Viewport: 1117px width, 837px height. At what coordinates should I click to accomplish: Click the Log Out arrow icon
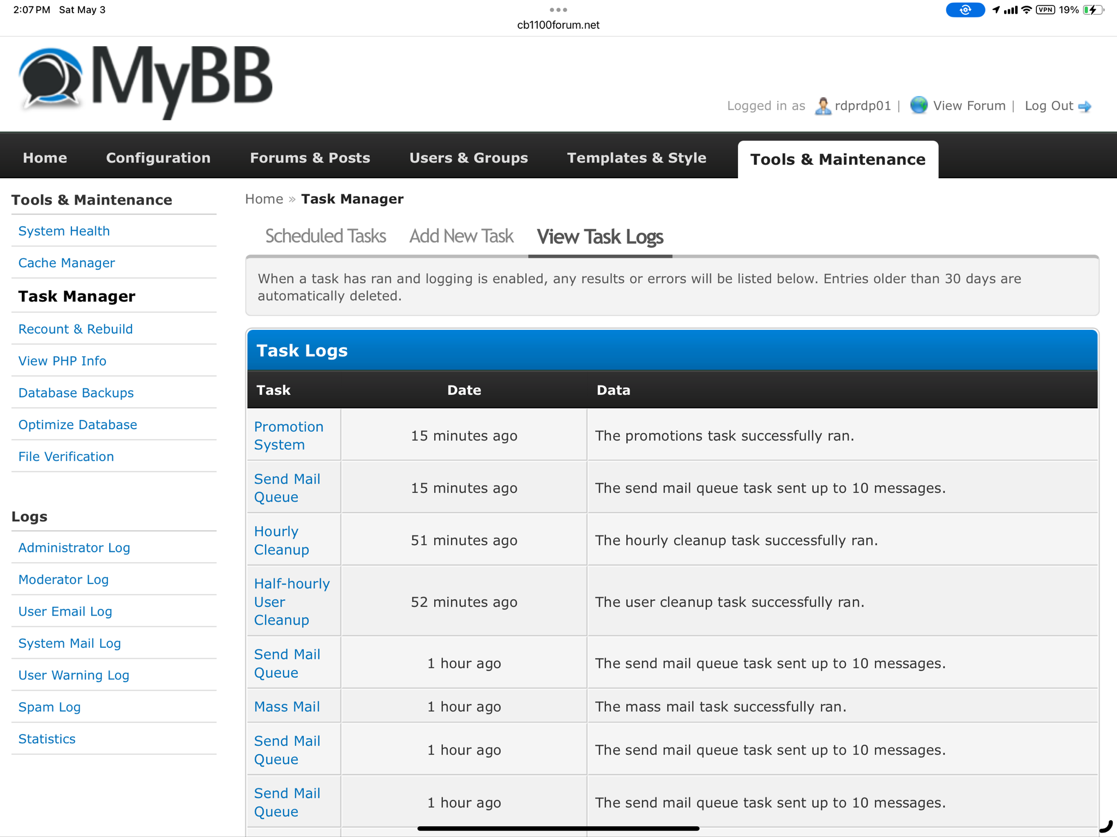(x=1085, y=106)
